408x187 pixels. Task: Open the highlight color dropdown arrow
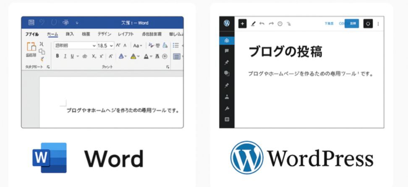139,56
